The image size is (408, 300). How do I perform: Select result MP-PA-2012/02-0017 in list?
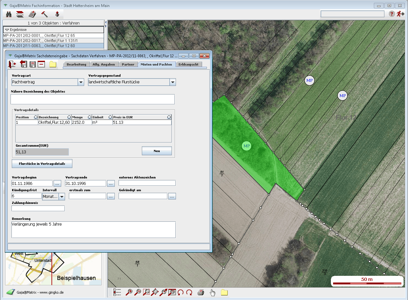coord(40,41)
